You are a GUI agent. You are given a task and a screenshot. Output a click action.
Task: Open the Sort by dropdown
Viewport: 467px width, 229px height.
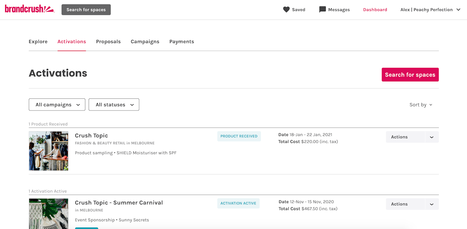click(421, 105)
